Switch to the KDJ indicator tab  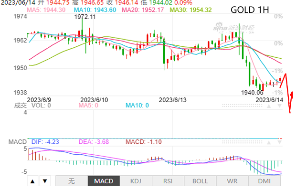click(x=136, y=181)
